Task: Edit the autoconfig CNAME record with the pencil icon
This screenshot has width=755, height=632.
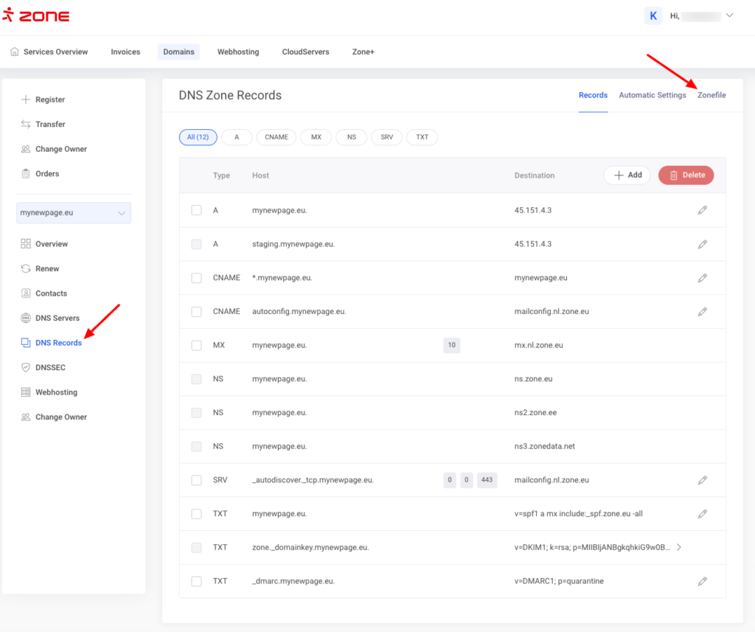Action: tap(702, 312)
